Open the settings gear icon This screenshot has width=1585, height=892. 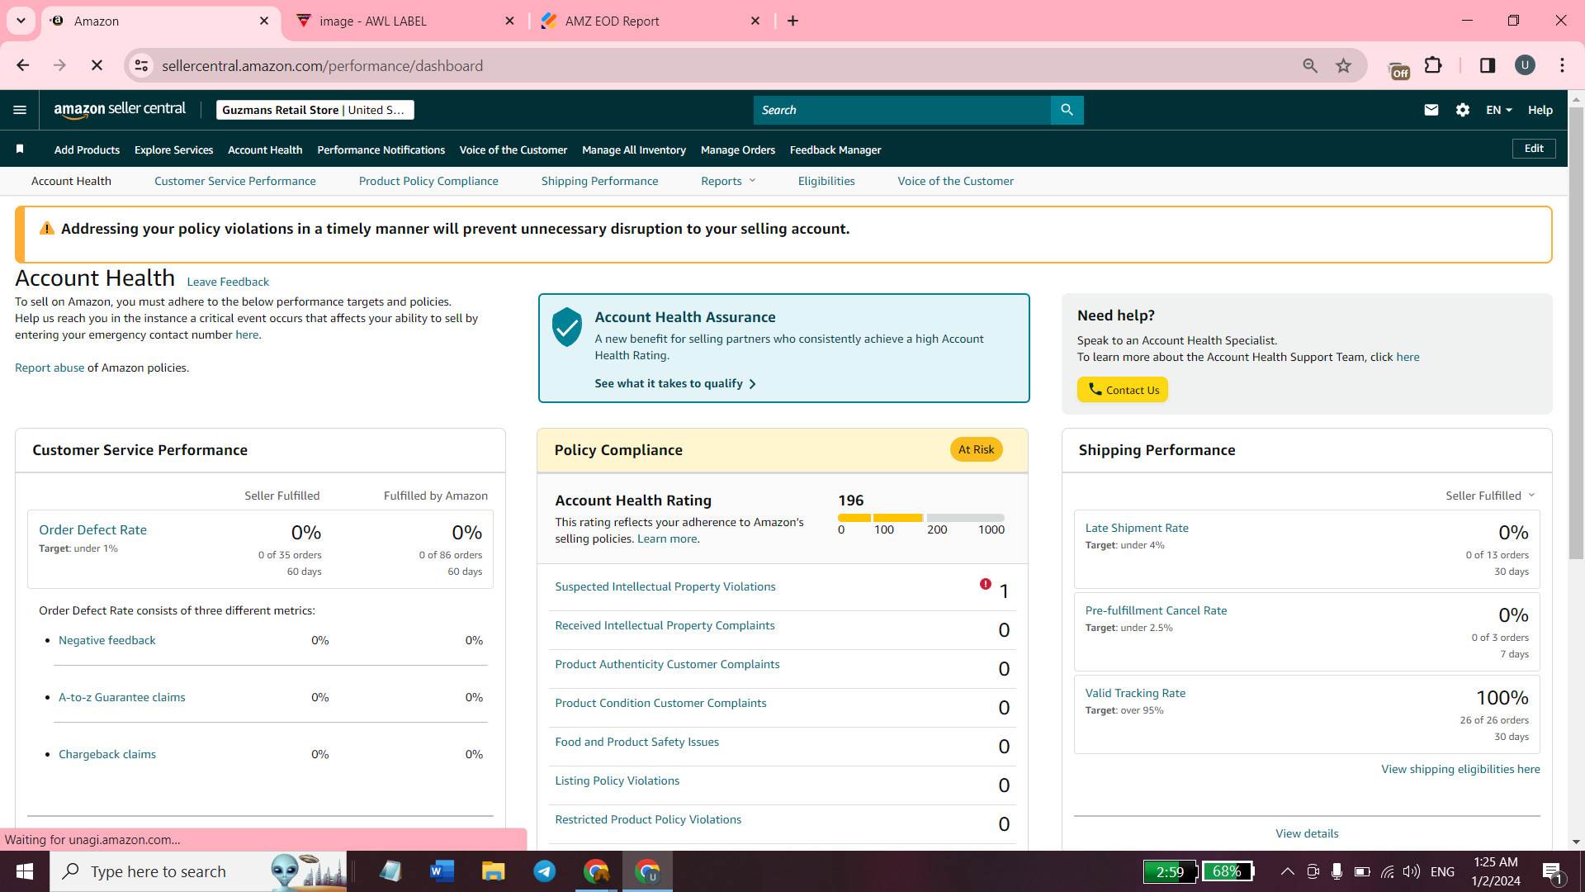[x=1463, y=110]
